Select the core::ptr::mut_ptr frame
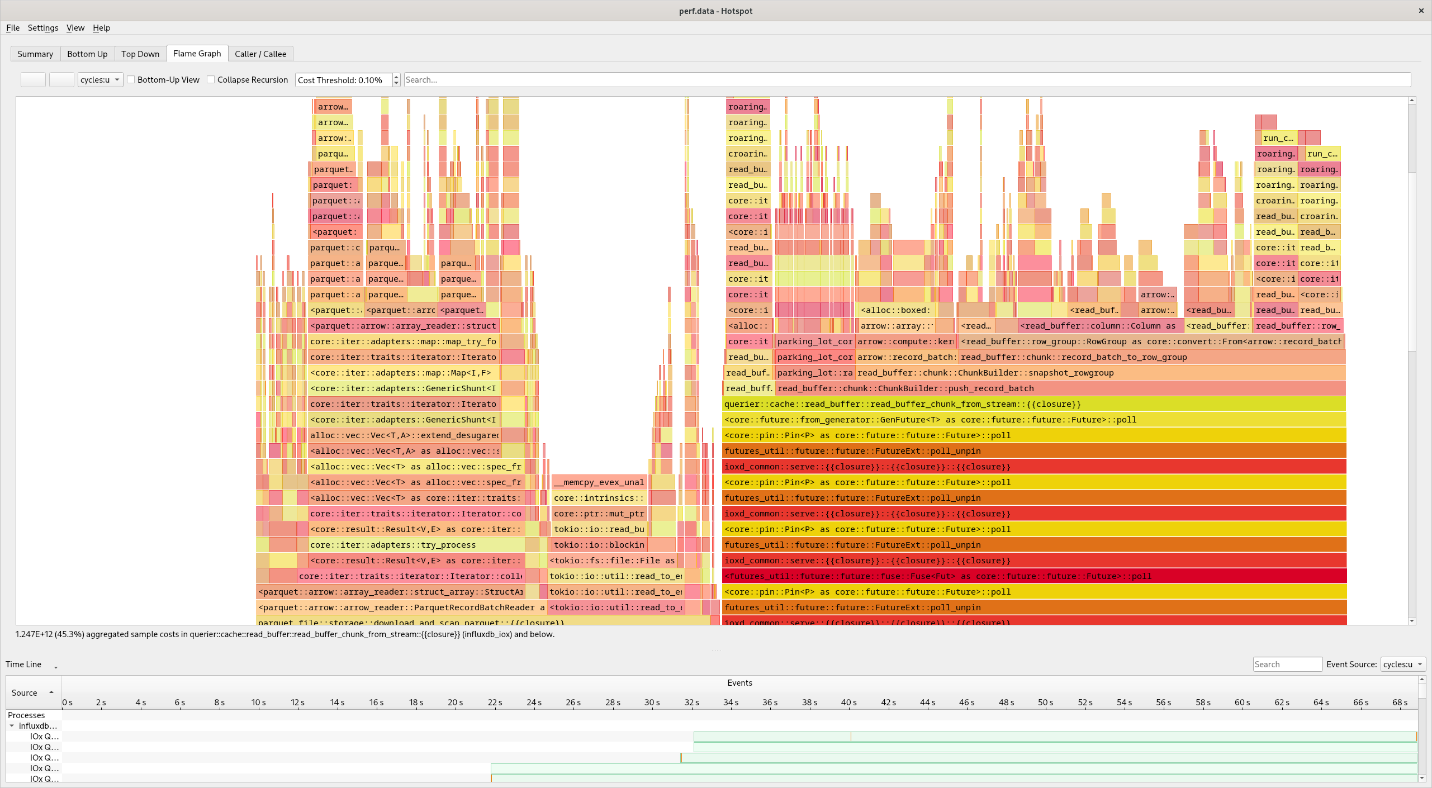This screenshot has width=1432, height=788. [x=599, y=514]
